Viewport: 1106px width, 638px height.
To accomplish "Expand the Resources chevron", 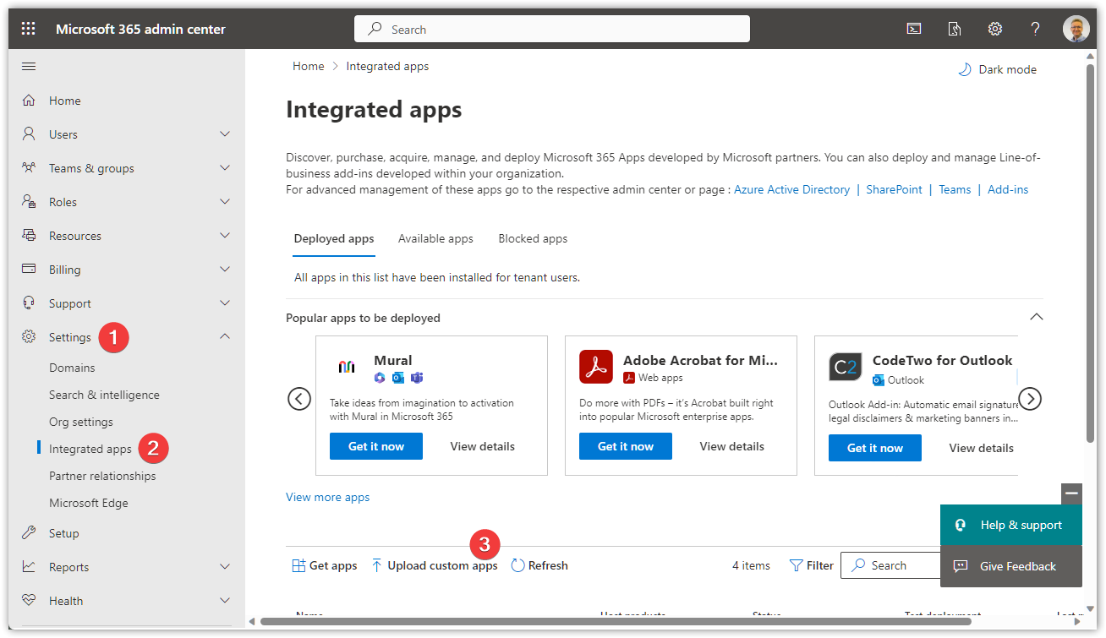I will click(x=225, y=235).
